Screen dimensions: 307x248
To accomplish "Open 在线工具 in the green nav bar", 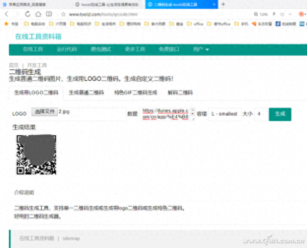I will (33, 49).
